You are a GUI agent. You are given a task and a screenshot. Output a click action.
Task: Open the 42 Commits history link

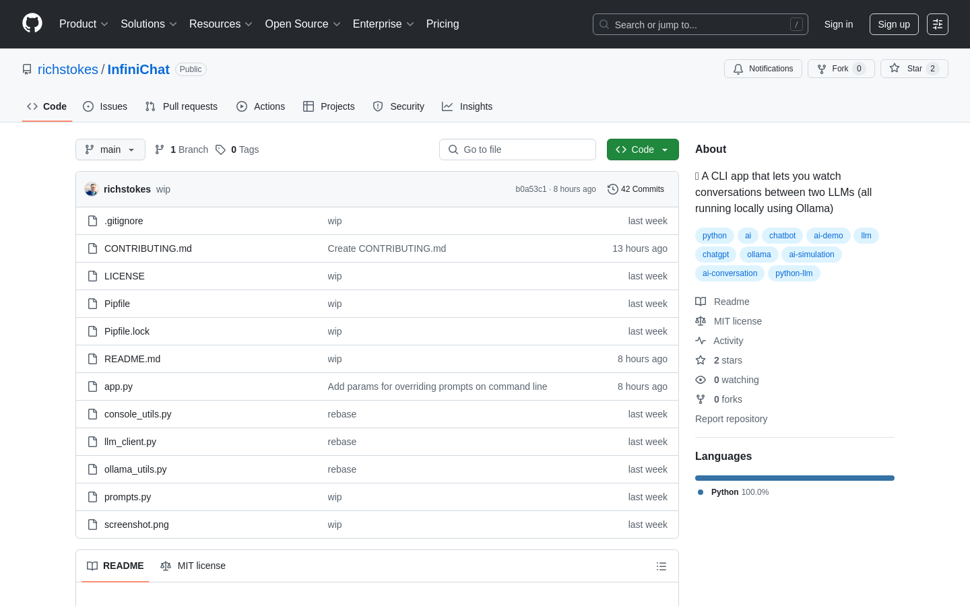636,189
